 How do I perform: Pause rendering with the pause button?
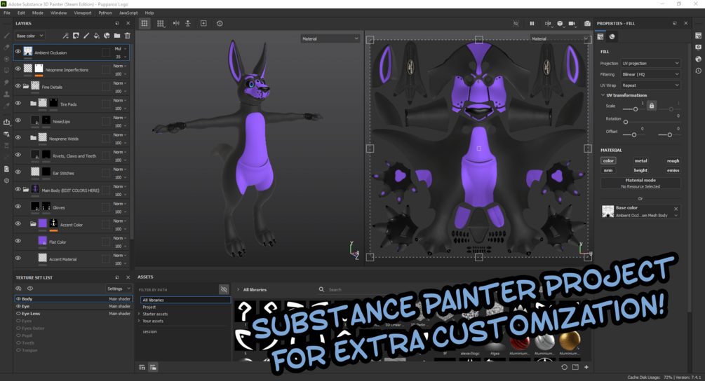(x=532, y=23)
